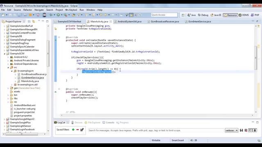The height and width of the screenshot is (147, 262).
Task: Minimize the LogCat bottom panel
Action: [x=253, y=122]
